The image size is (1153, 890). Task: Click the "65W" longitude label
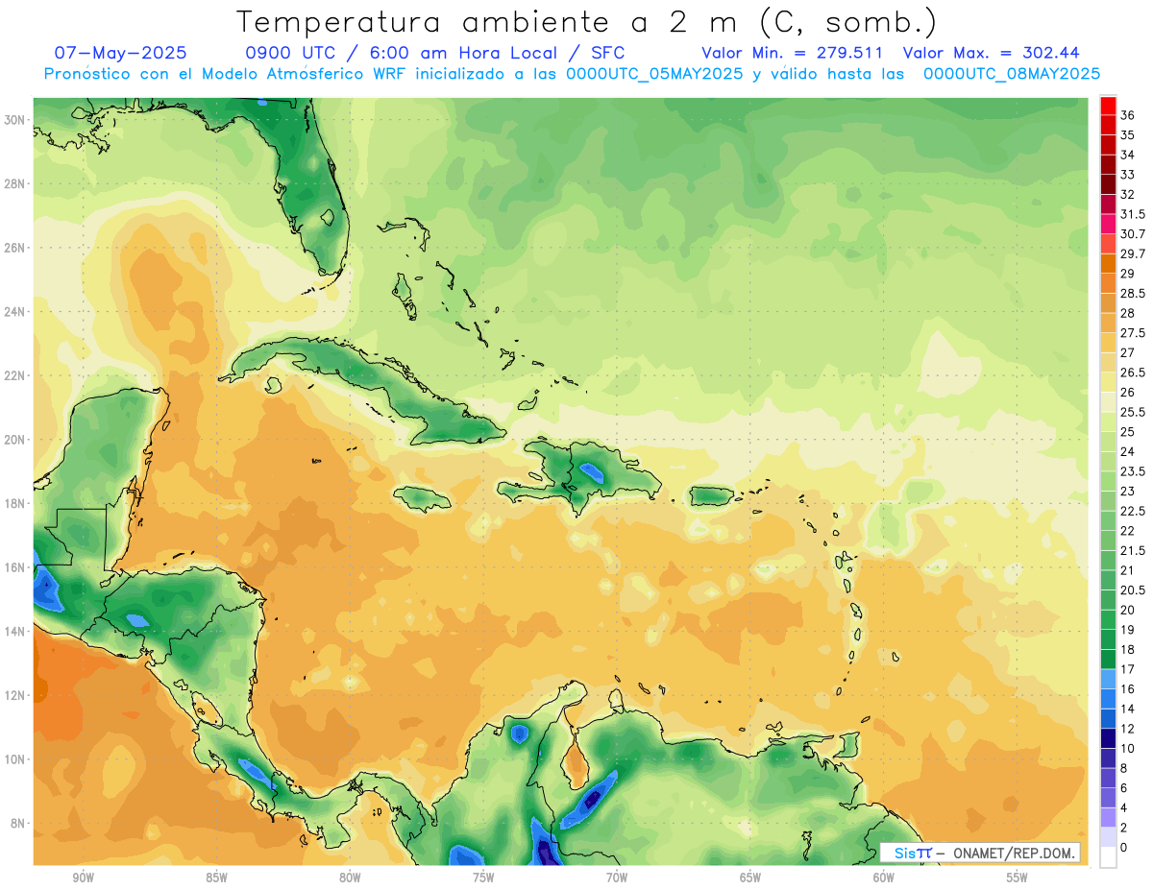pyautogui.click(x=750, y=878)
